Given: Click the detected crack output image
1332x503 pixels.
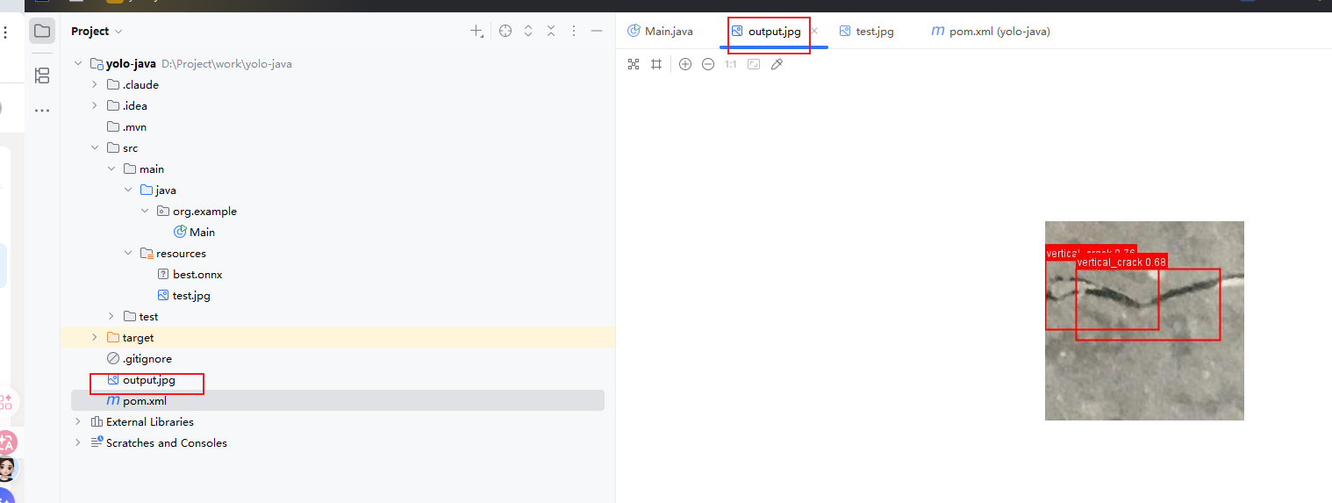Looking at the screenshot, I should point(1144,320).
